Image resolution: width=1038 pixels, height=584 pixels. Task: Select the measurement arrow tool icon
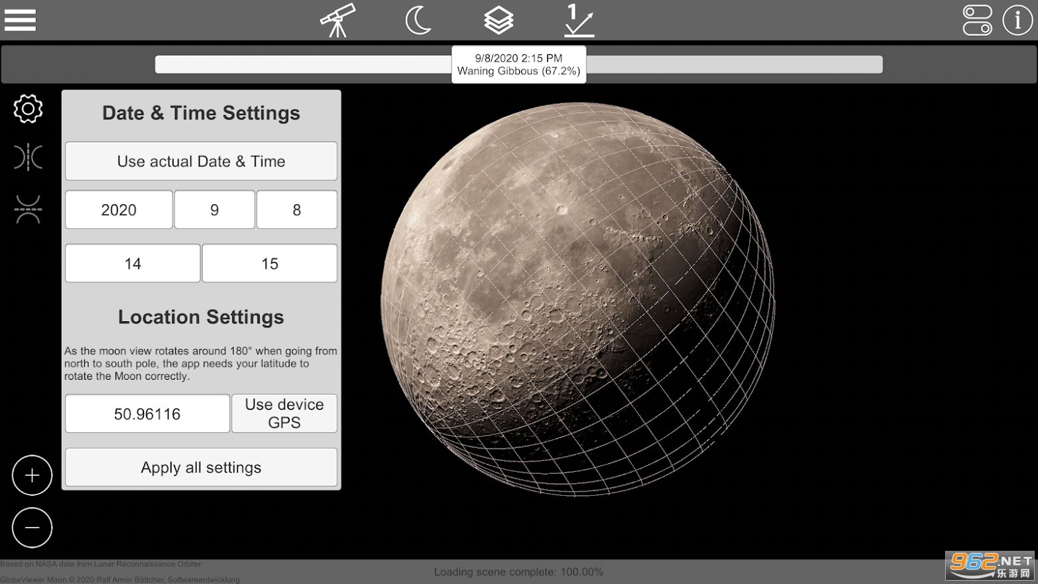(x=579, y=20)
